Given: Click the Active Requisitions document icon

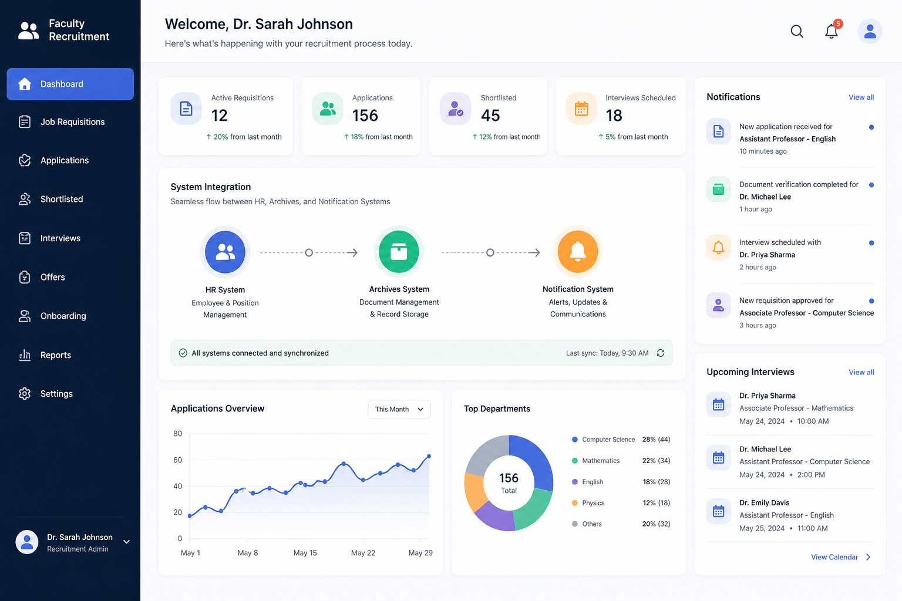Looking at the screenshot, I should click(186, 109).
